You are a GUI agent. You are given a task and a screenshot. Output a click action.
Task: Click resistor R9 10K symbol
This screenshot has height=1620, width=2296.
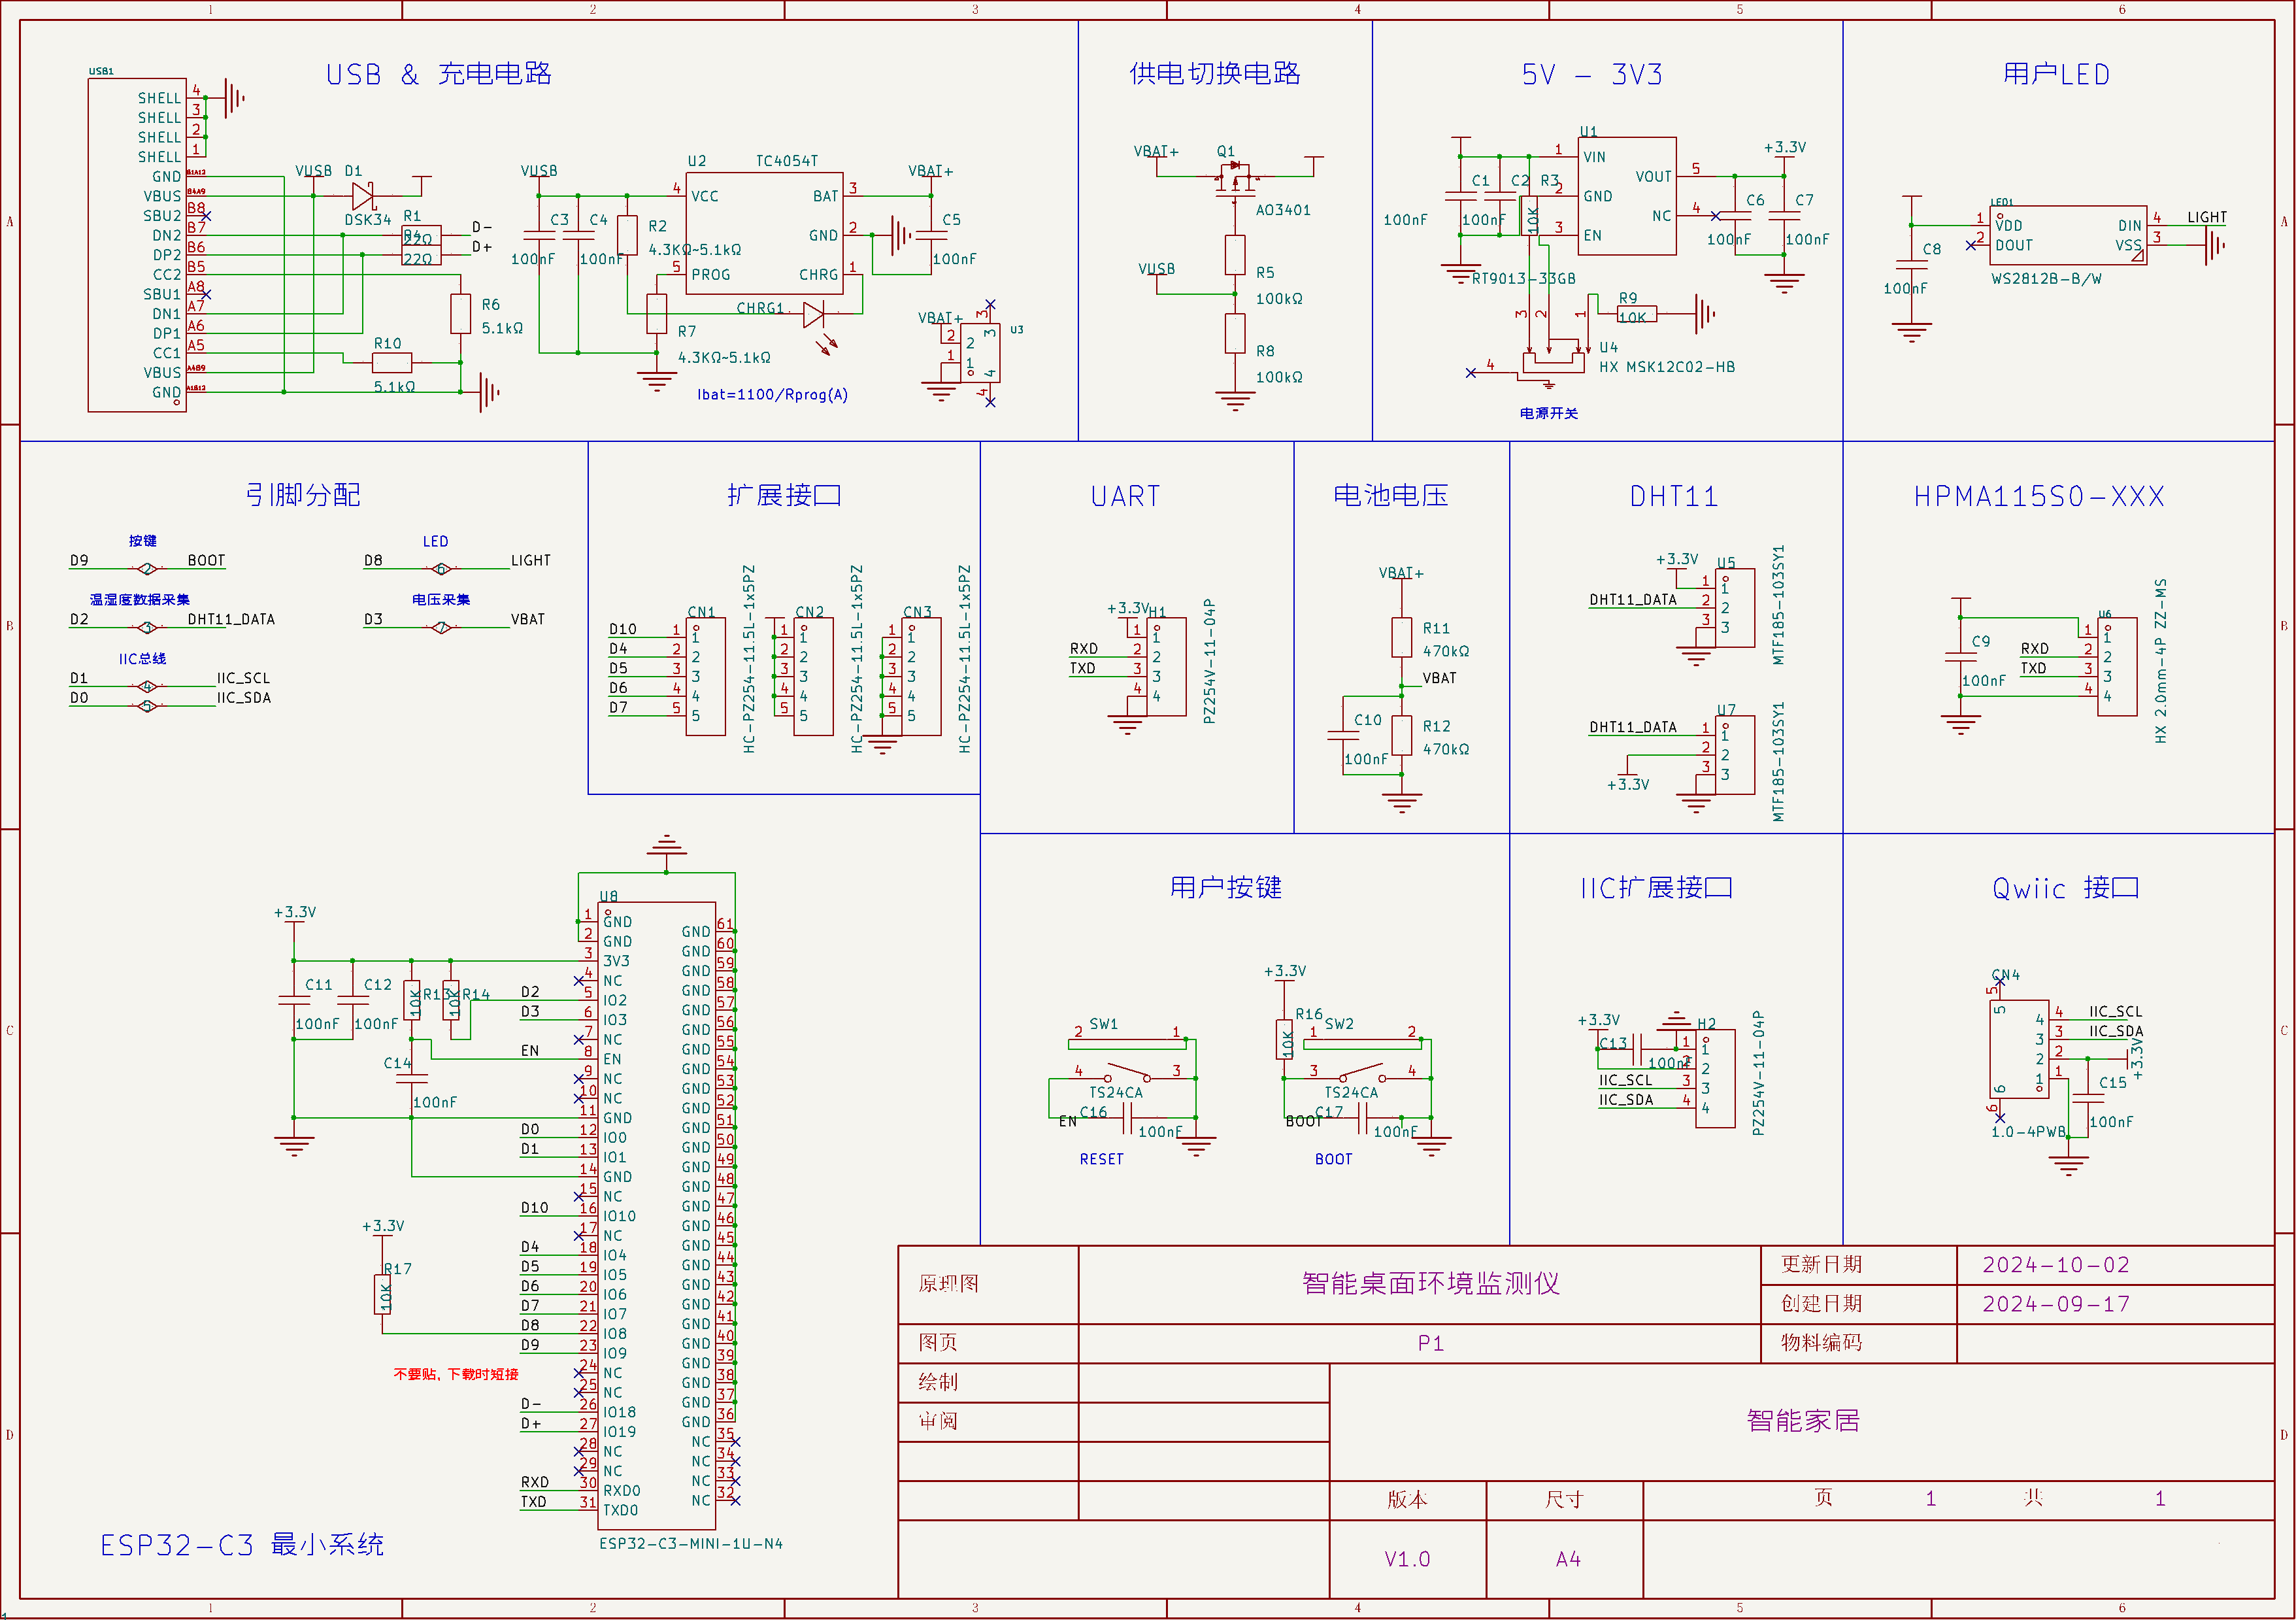tap(1637, 314)
